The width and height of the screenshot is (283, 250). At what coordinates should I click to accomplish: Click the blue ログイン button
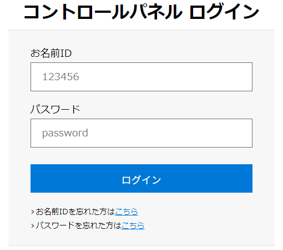pyautogui.click(x=141, y=178)
